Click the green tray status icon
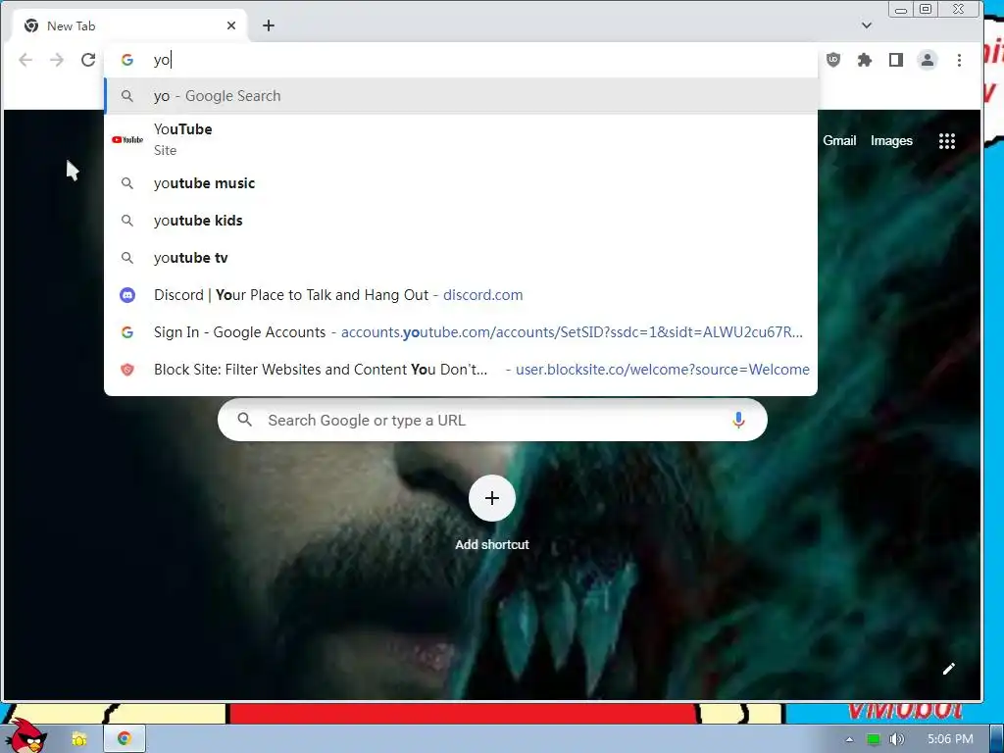 (x=873, y=739)
